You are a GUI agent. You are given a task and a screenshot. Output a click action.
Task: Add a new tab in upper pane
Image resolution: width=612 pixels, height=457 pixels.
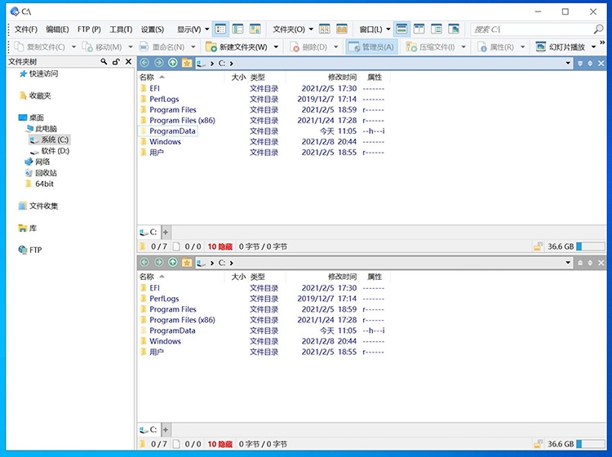coord(166,232)
